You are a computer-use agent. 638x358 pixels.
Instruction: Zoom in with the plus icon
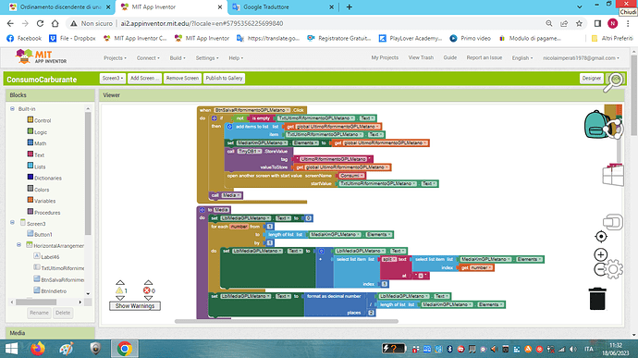click(601, 255)
